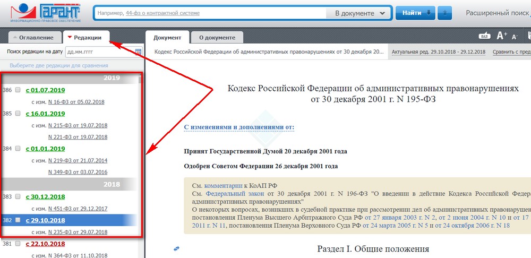Click example link '44-фз о контрактной системе'
This screenshot has width=531, height=258.
click(162, 13)
